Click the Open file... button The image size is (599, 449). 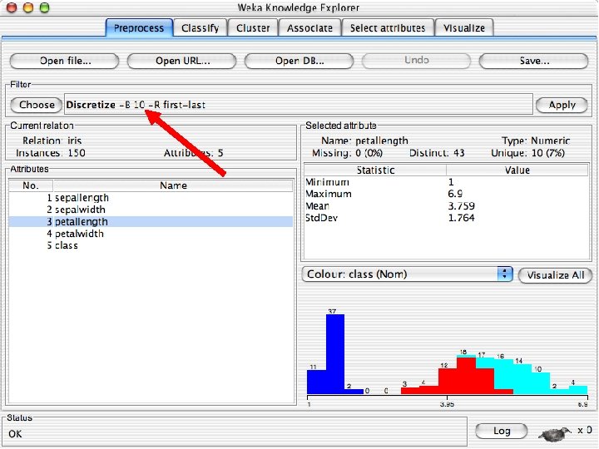click(65, 61)
